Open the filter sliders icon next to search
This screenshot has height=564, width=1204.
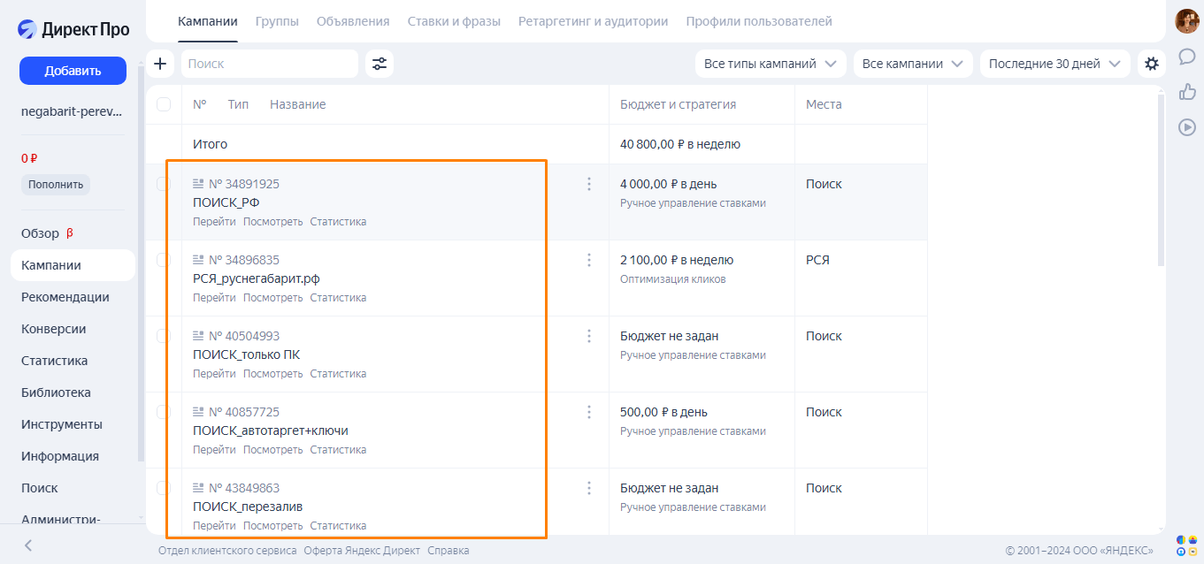coord(380,64)
